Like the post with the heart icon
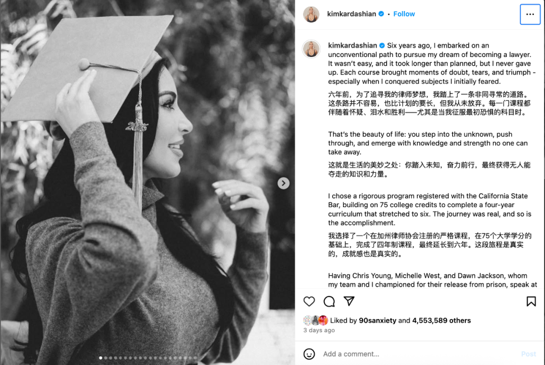 309,301
